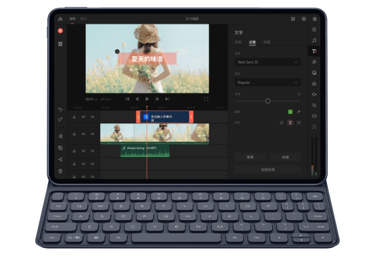The width and height of the screenshot is (375, 256).
Task: Click the split clip scissors icon
Action: [x=60, y=136]
